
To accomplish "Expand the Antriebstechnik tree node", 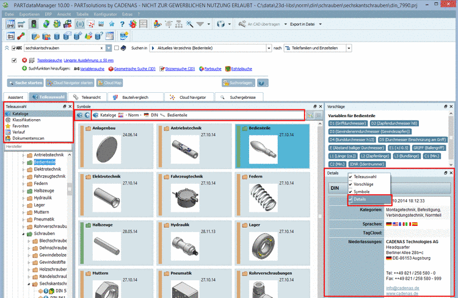I will pos(23,155).
